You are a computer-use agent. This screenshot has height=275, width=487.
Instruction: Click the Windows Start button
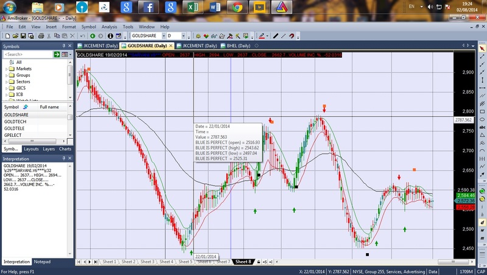point(9,7)
